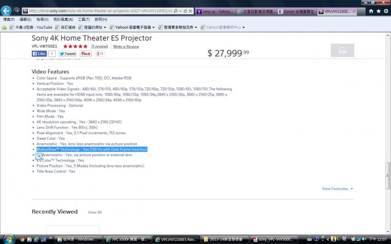Open browser Home via house icon
Image resolution: width=391 pixels, height=244 pixels.
coord(371,11)
